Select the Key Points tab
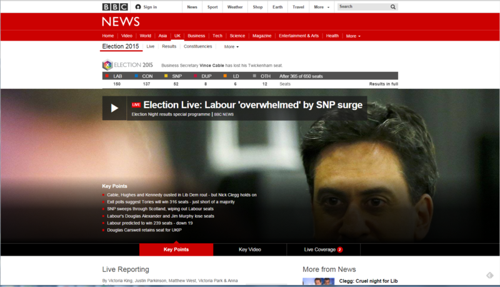 pyautogui.click(x=176, y=249)
